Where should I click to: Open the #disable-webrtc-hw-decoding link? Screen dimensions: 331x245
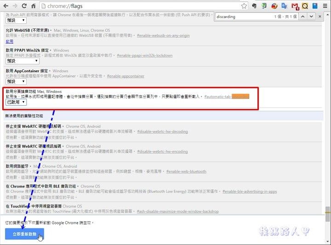pyautogui.click(x=162, y=131)
